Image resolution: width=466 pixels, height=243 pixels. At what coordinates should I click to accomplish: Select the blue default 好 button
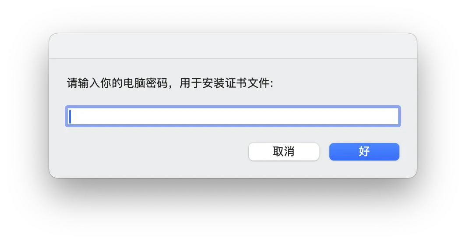364,152
